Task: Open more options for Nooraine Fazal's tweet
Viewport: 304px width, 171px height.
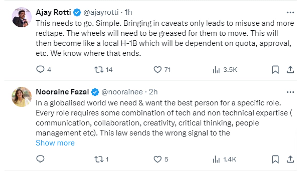Action: coord(290,92)
